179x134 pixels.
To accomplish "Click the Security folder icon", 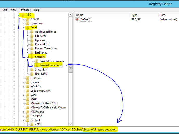I will [x=32, y=57].
